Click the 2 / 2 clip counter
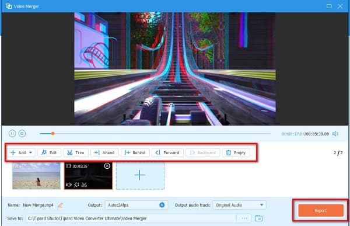 tap(338, 153)
